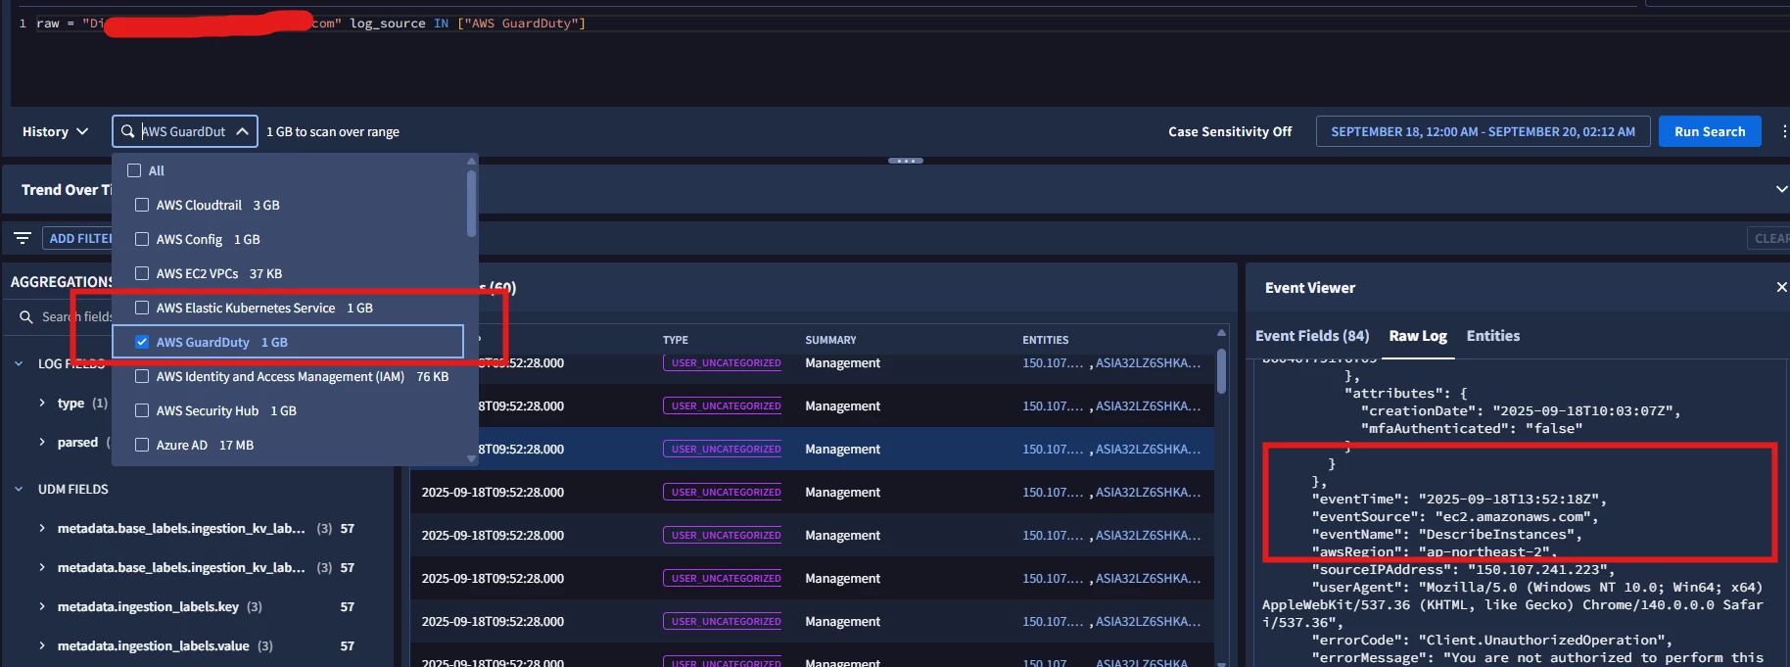Click the query editor text line
1790x667 pixels.
pos(311,23)
